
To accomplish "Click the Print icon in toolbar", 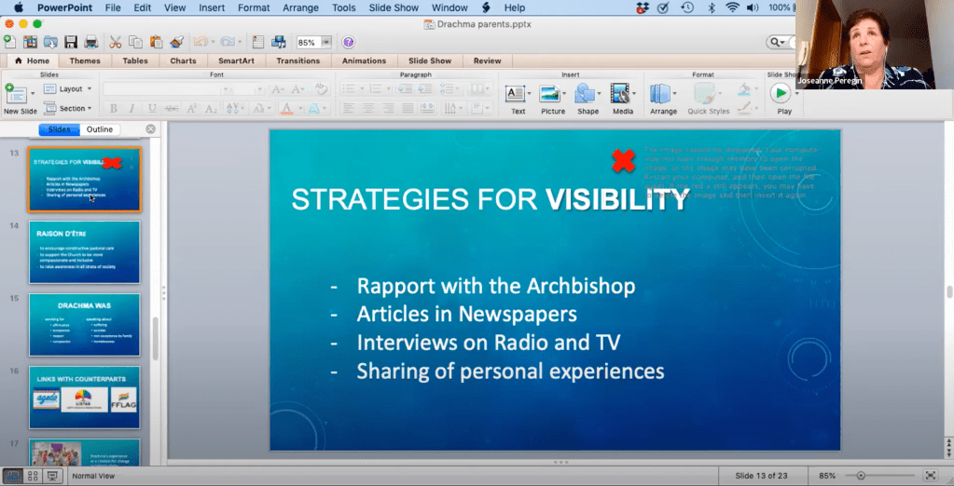I will click(x=91, y=42).
